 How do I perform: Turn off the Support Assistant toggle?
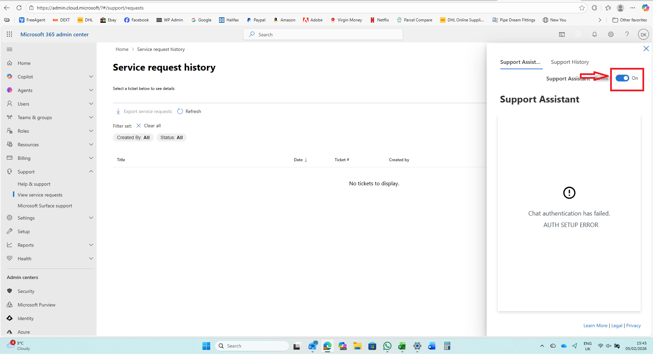click(x=622, y=78)
